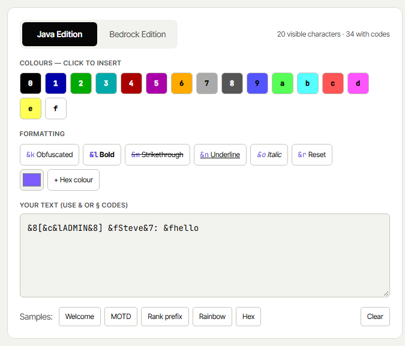This screenshot has width=405, height=346.
Task: Insert the &n Underline format code
Action: (x=220, y=155)
